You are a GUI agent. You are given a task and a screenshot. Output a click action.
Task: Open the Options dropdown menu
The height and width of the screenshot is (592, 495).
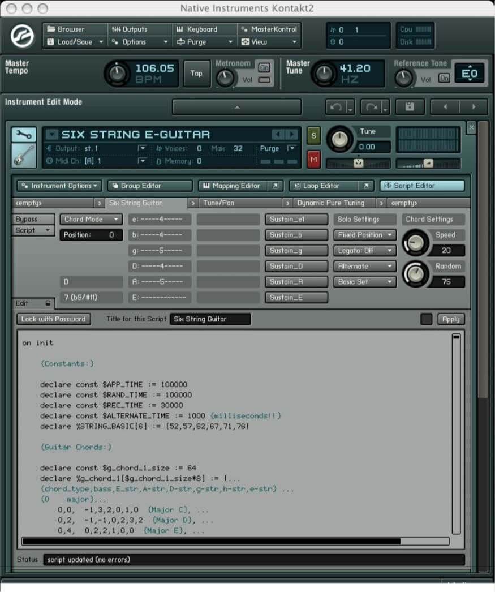tap(140, 42)
